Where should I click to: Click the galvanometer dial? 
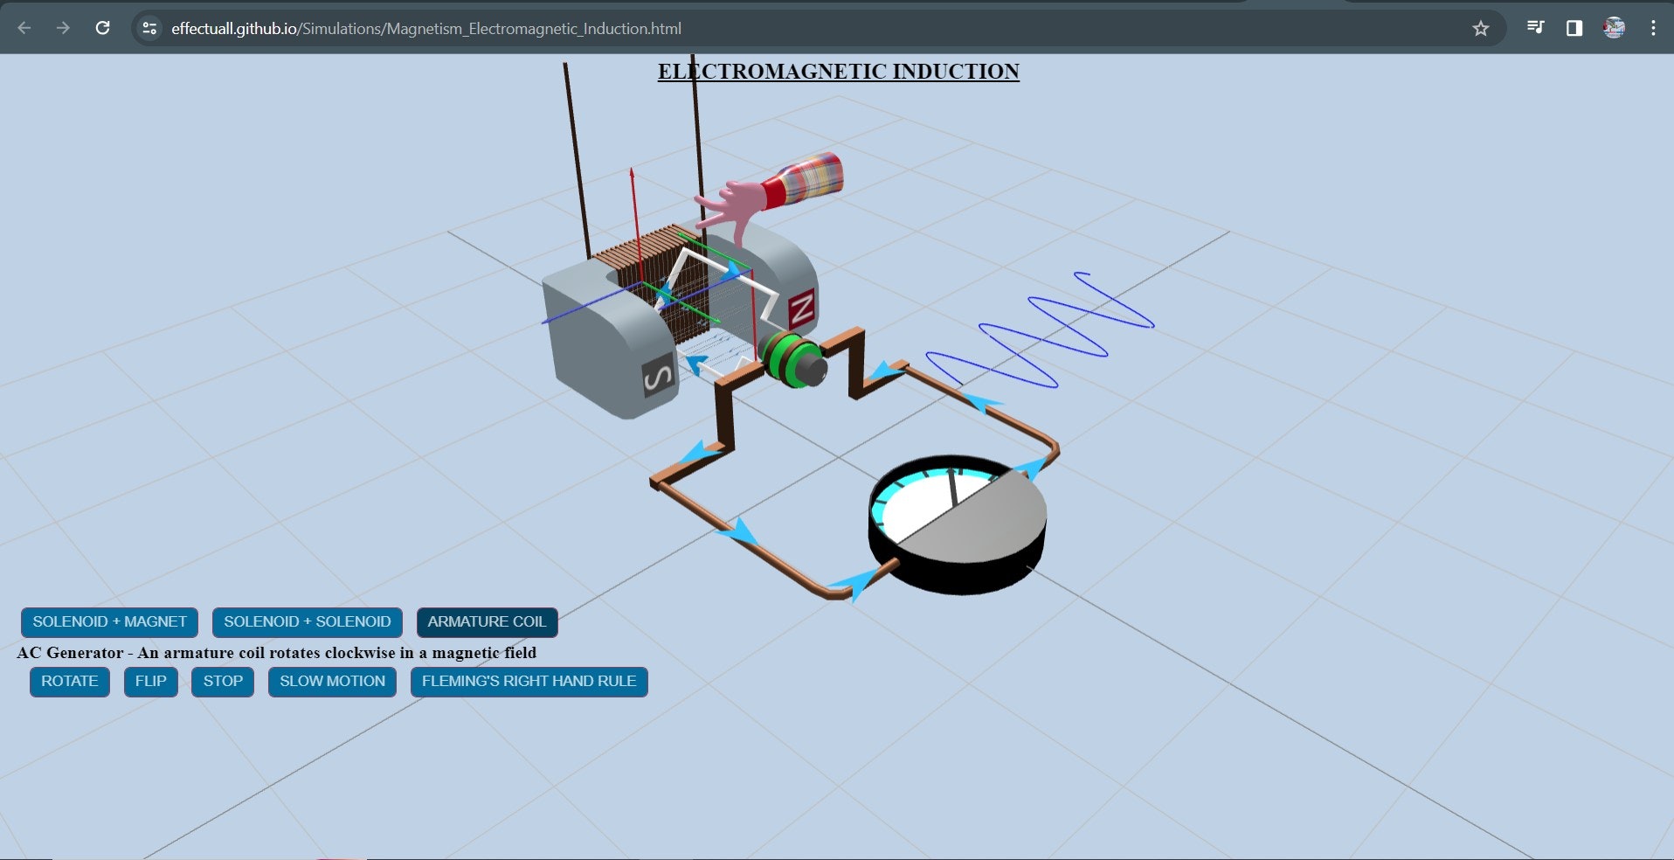[x=957, y=524]
